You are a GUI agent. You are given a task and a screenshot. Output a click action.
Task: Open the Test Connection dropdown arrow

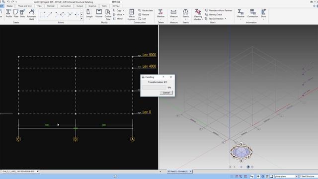226,19
